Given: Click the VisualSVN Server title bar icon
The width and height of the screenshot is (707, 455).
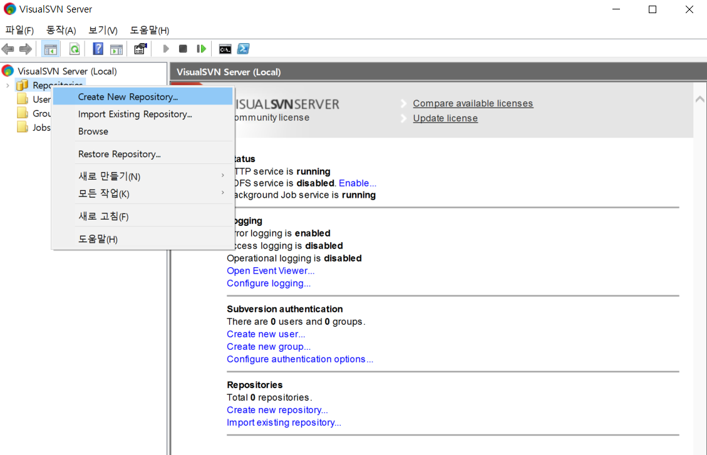Looking at the screenshot, I should pos(9,9).
